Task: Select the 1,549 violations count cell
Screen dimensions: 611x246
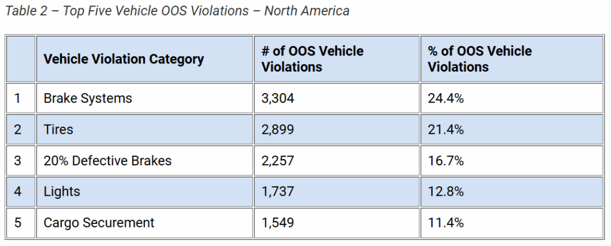Action: pos(278,223)
